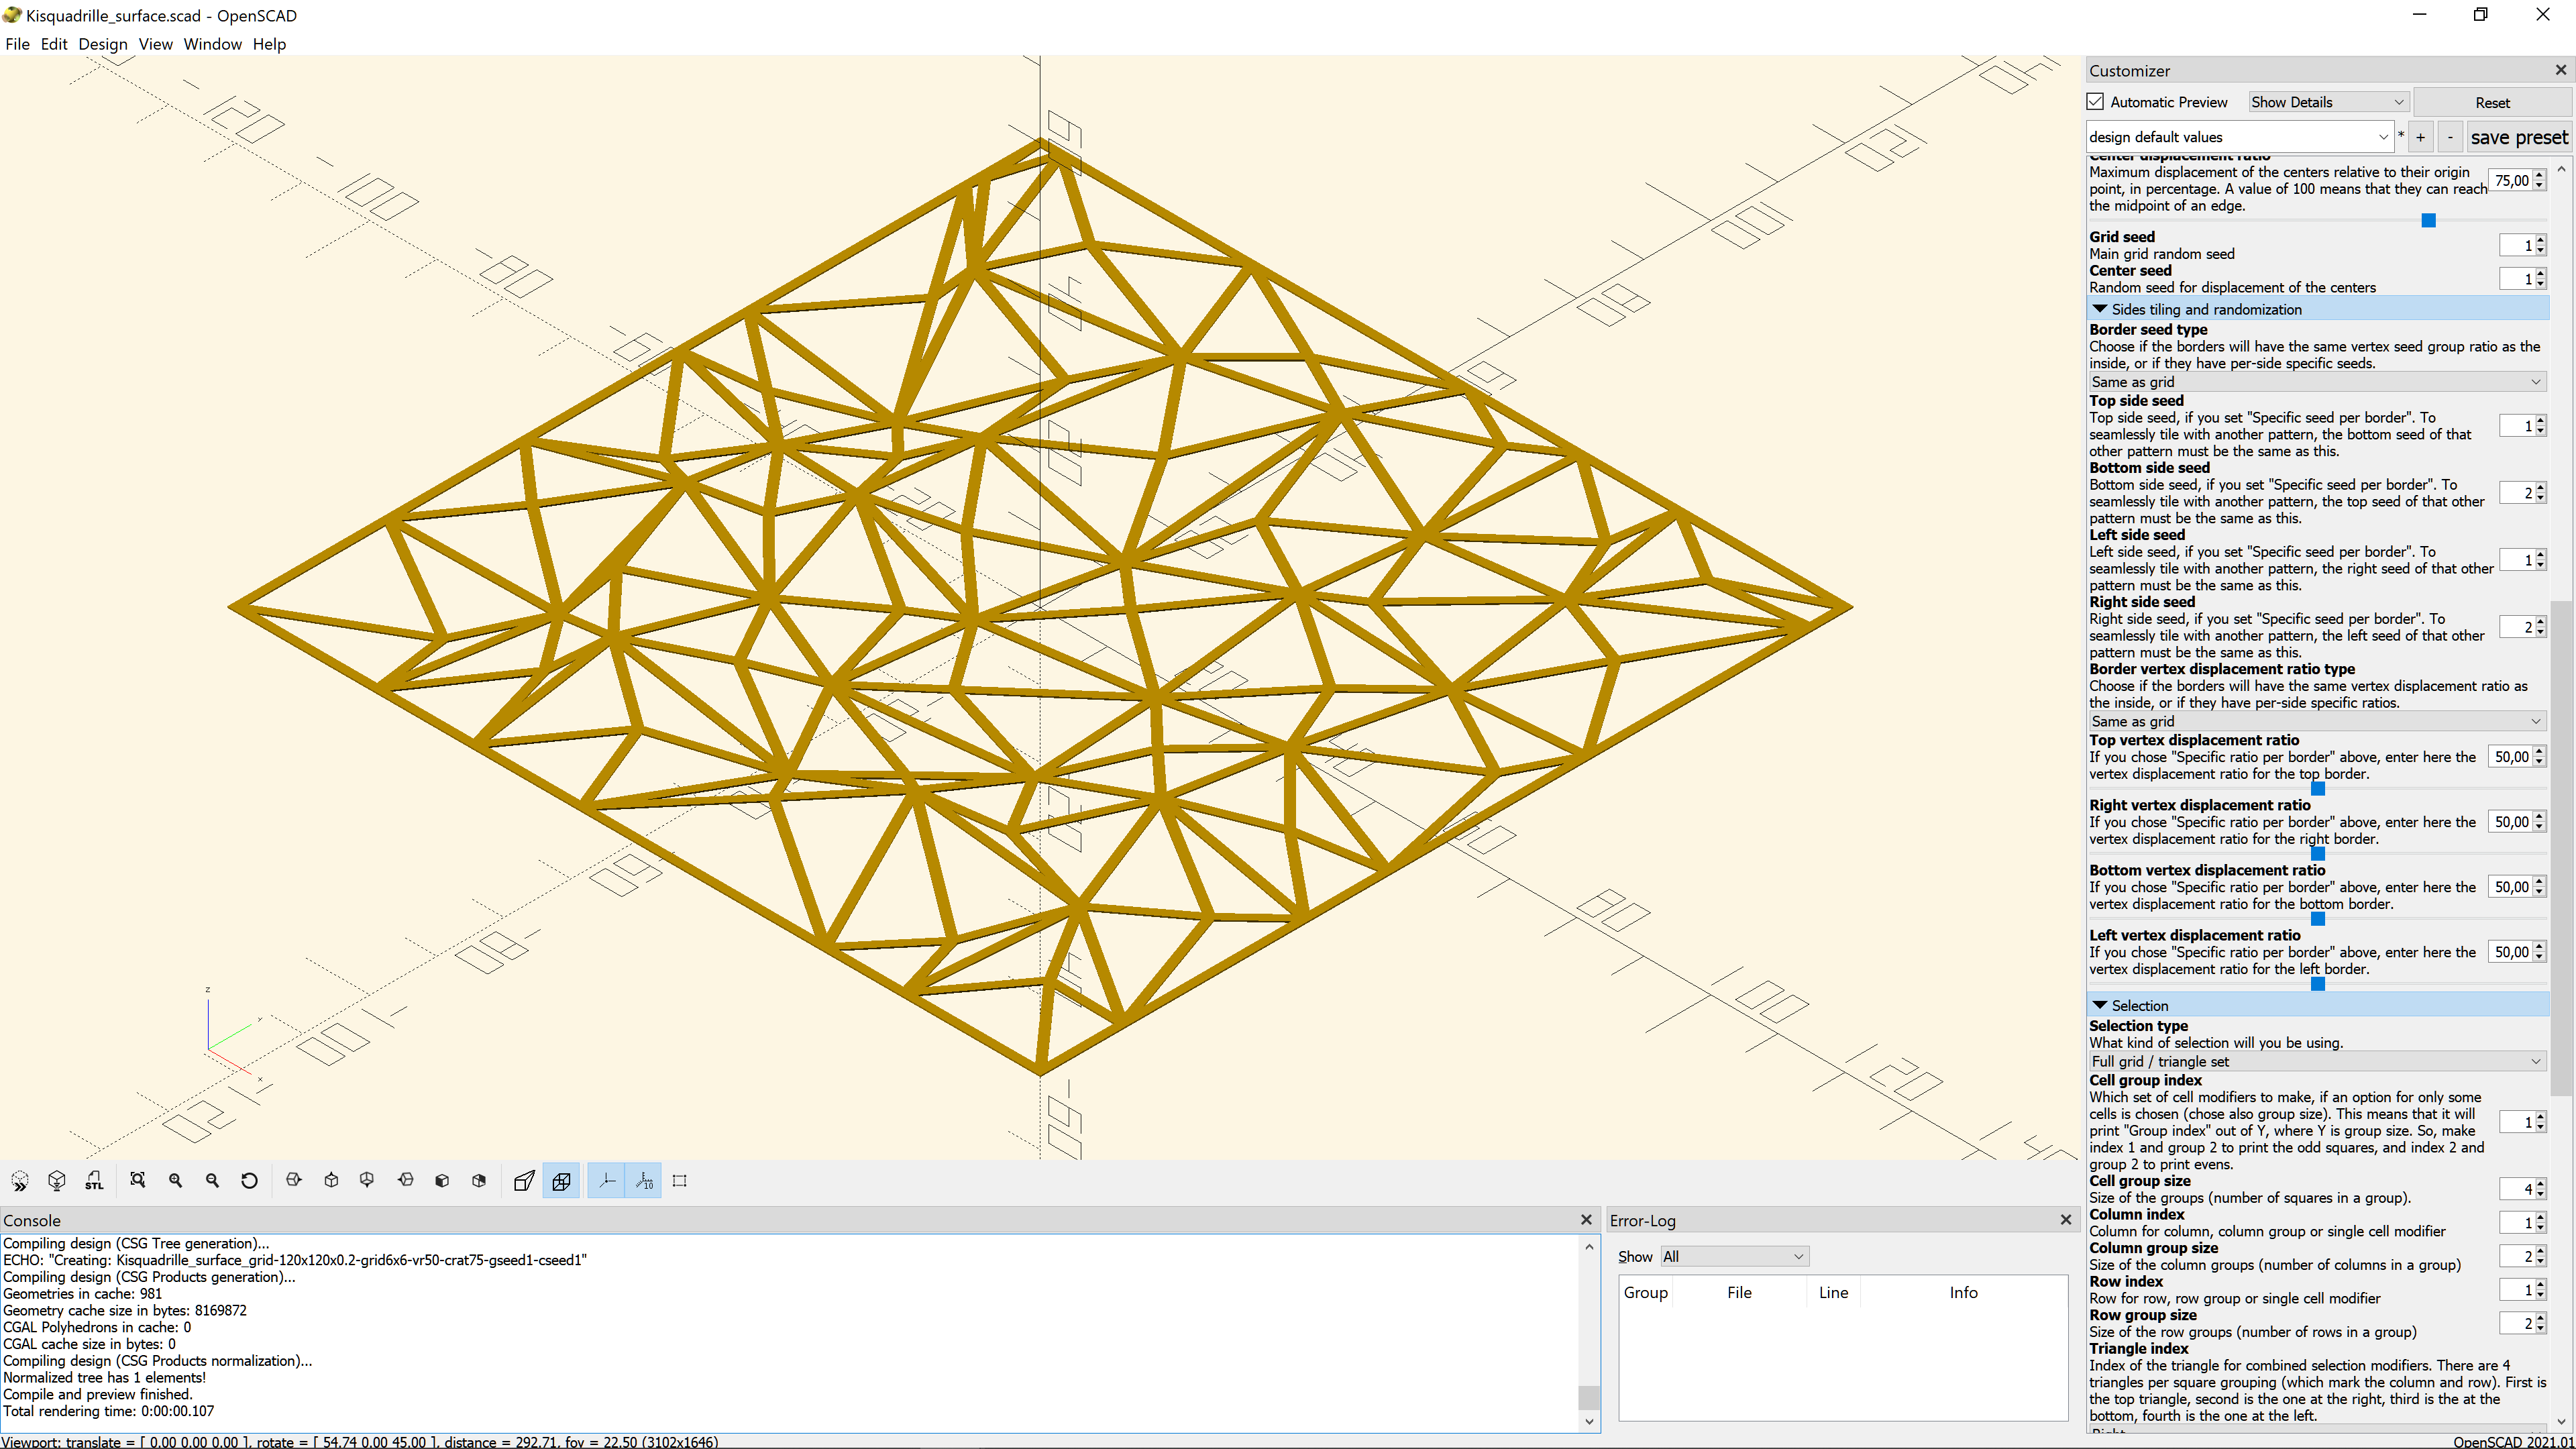The image size is (2576, 1449).
Task: Open the View menu
Action: point(155,44)
